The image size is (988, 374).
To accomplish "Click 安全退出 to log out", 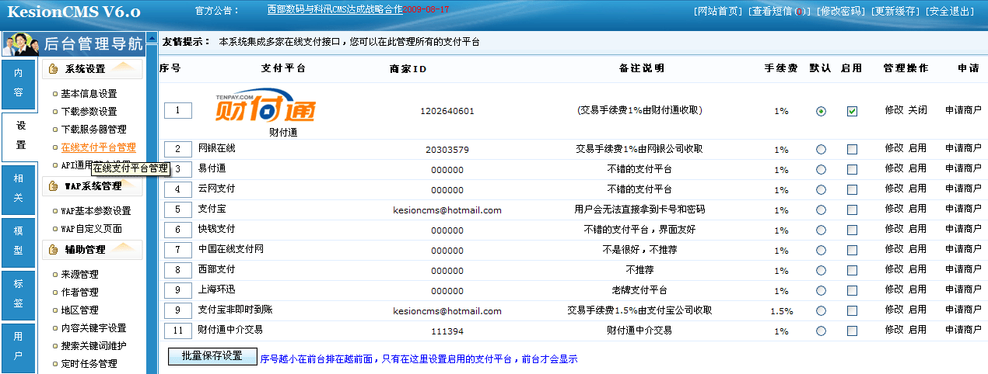I will pos(951,12).
